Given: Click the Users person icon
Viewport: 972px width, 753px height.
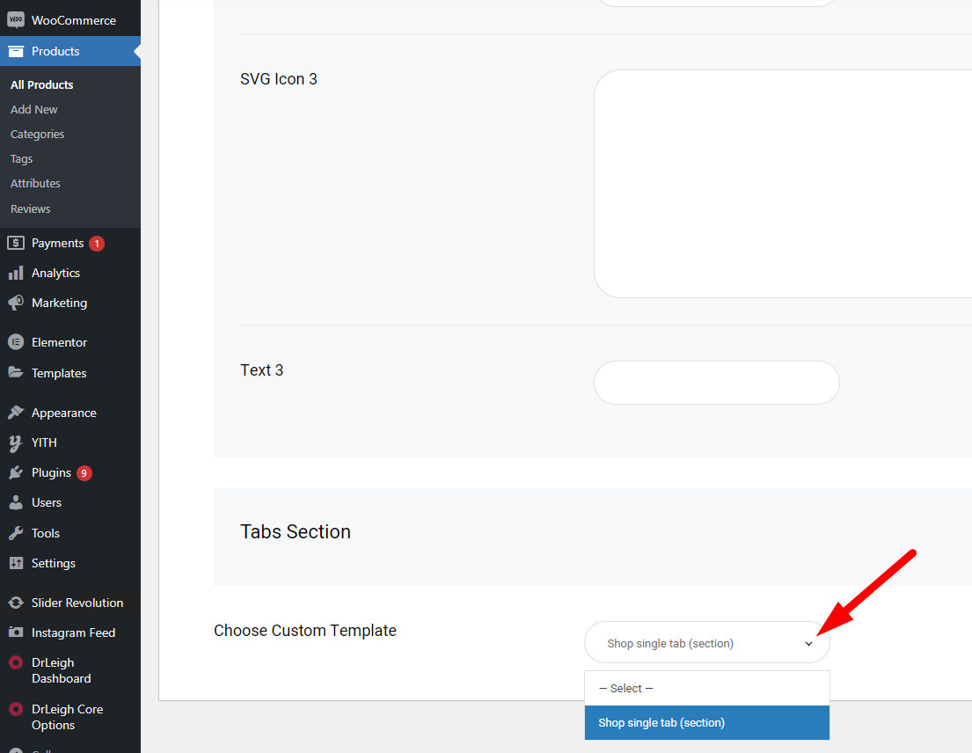Looking at the screenshot, I should click(x=16, y=502).
